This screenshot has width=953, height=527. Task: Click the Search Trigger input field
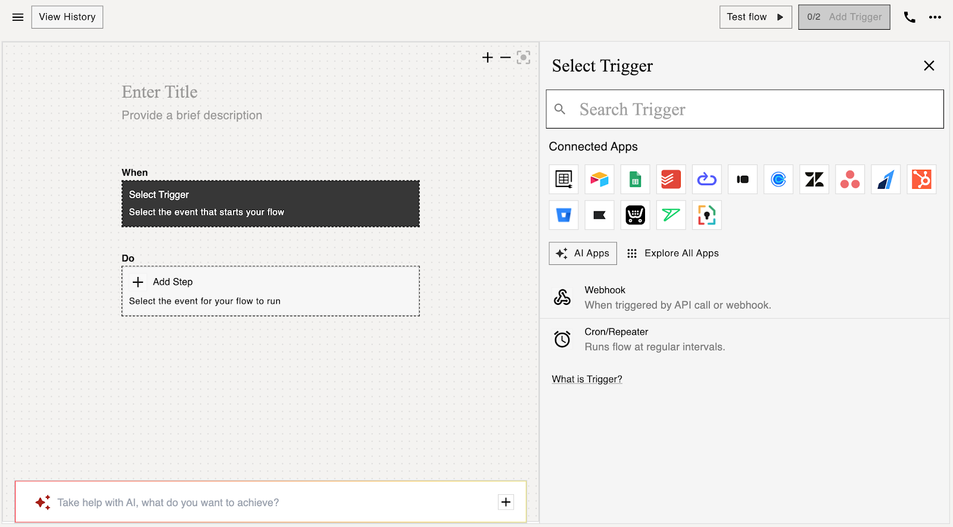745,109
